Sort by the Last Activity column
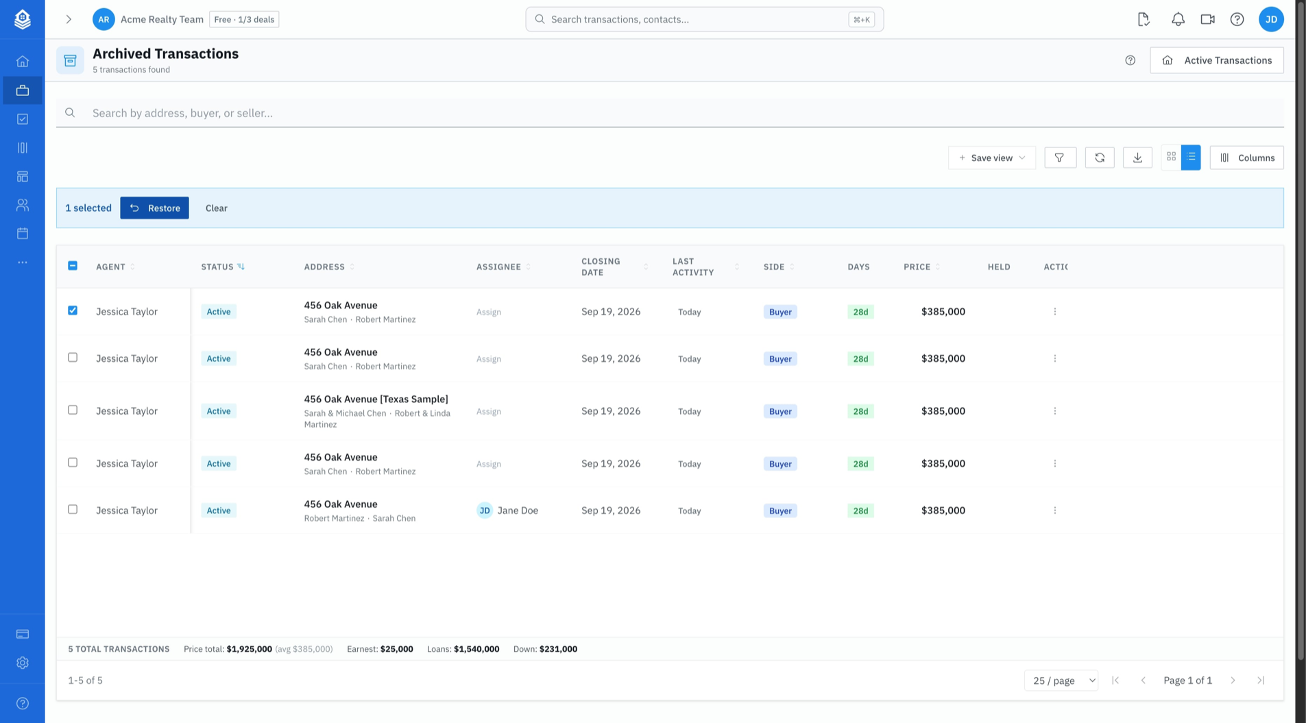 pos(705,267)
